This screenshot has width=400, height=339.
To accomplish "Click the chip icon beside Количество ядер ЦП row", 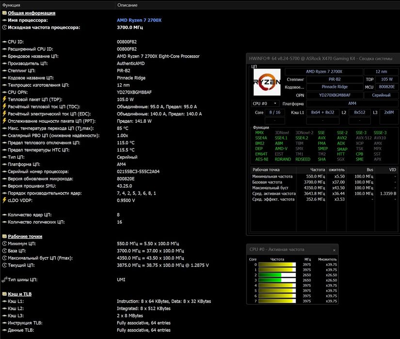I will [4, 215].
